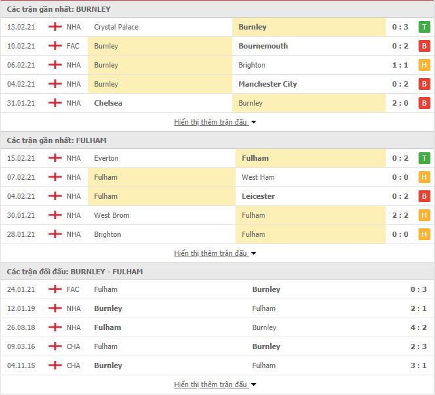The height and width of the screenshot is (395, 435).
Task: Click the 4 : 2 score of Fulham-Burnley
Action: pos(419,327)
